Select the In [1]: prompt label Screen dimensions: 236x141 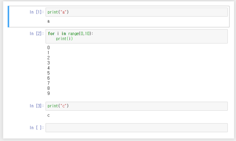click(x=37, y=12)
